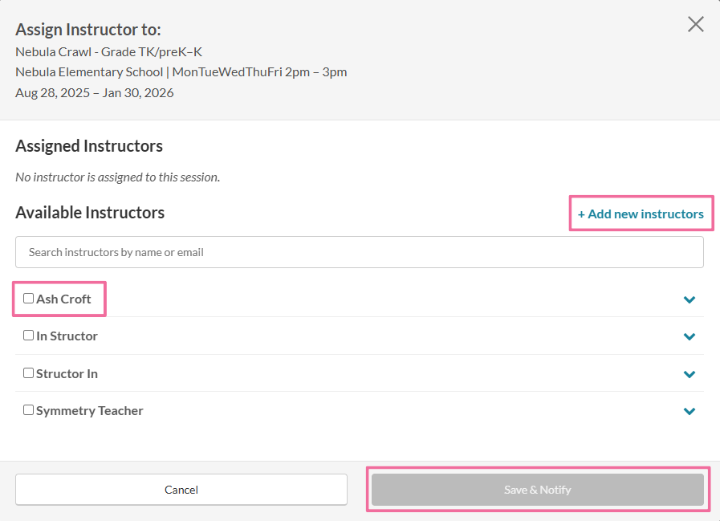Image resolution: width=720 pixels, height=521 pixels.
Task: Expand In Structor's details chevron
Action: point(689,336)
